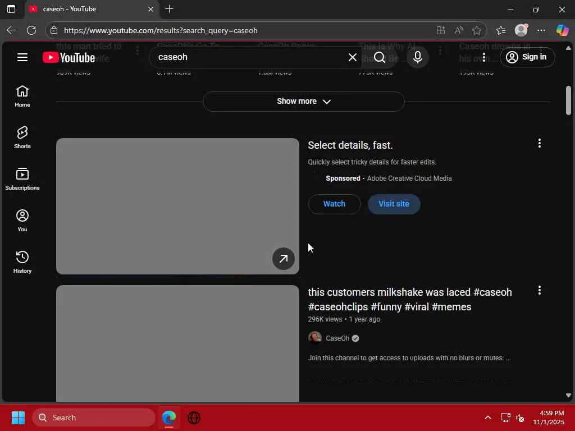Go back in the browser
The height and width of the screenshot is (431, 575).
point(11,30)
